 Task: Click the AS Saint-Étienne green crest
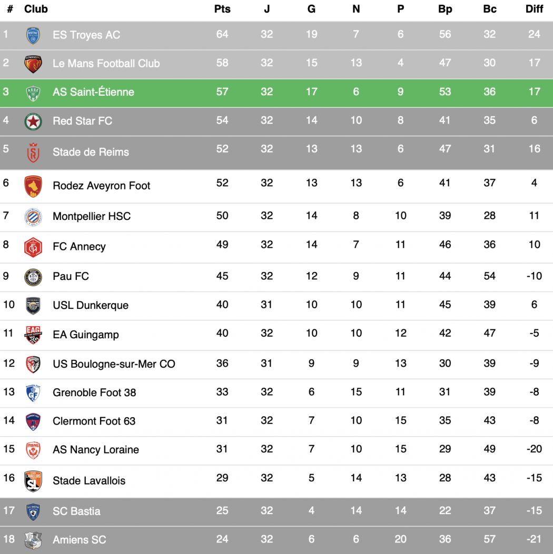click(33, 93)
